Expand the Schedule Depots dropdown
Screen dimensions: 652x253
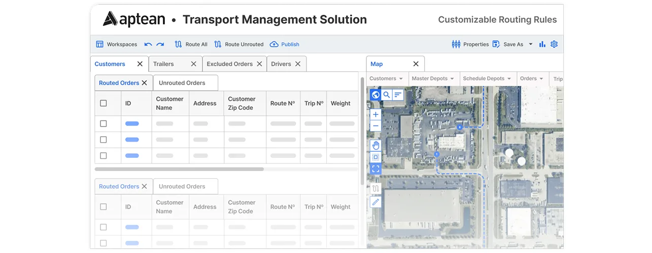point(488,79)
